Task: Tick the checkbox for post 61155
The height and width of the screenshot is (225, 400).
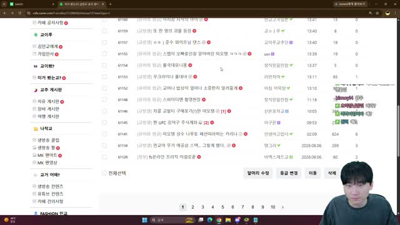Action: [104, 54]
